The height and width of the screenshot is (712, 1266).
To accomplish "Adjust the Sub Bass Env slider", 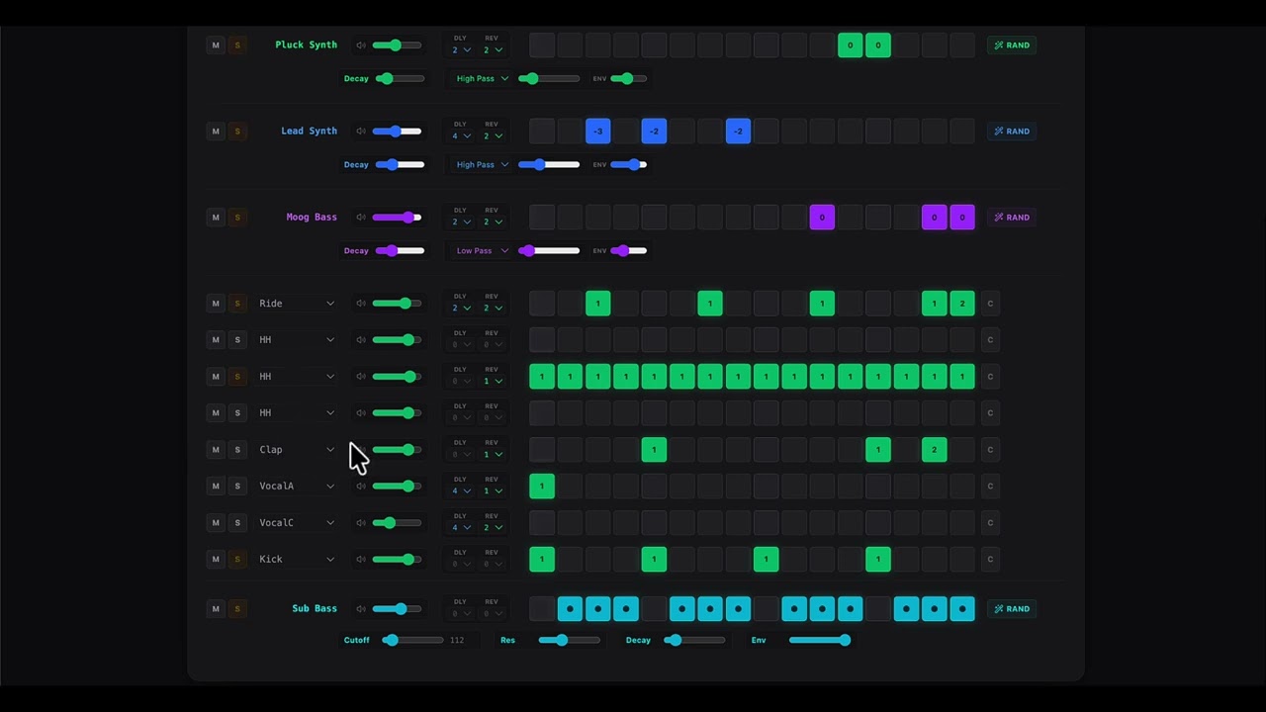I will click(820, 641).
